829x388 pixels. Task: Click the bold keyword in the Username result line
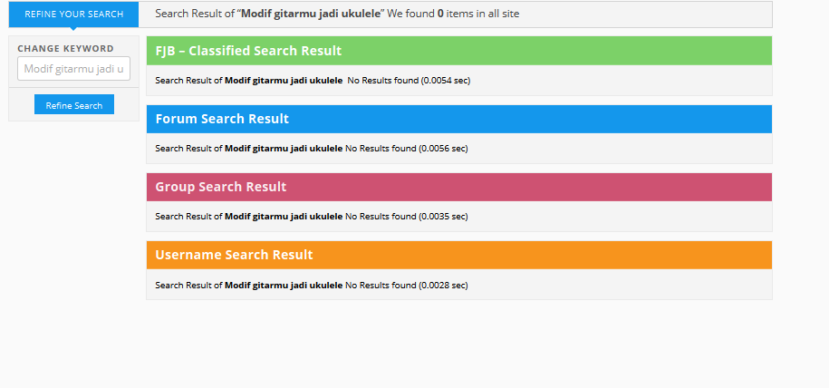click(x=284, y=286)
